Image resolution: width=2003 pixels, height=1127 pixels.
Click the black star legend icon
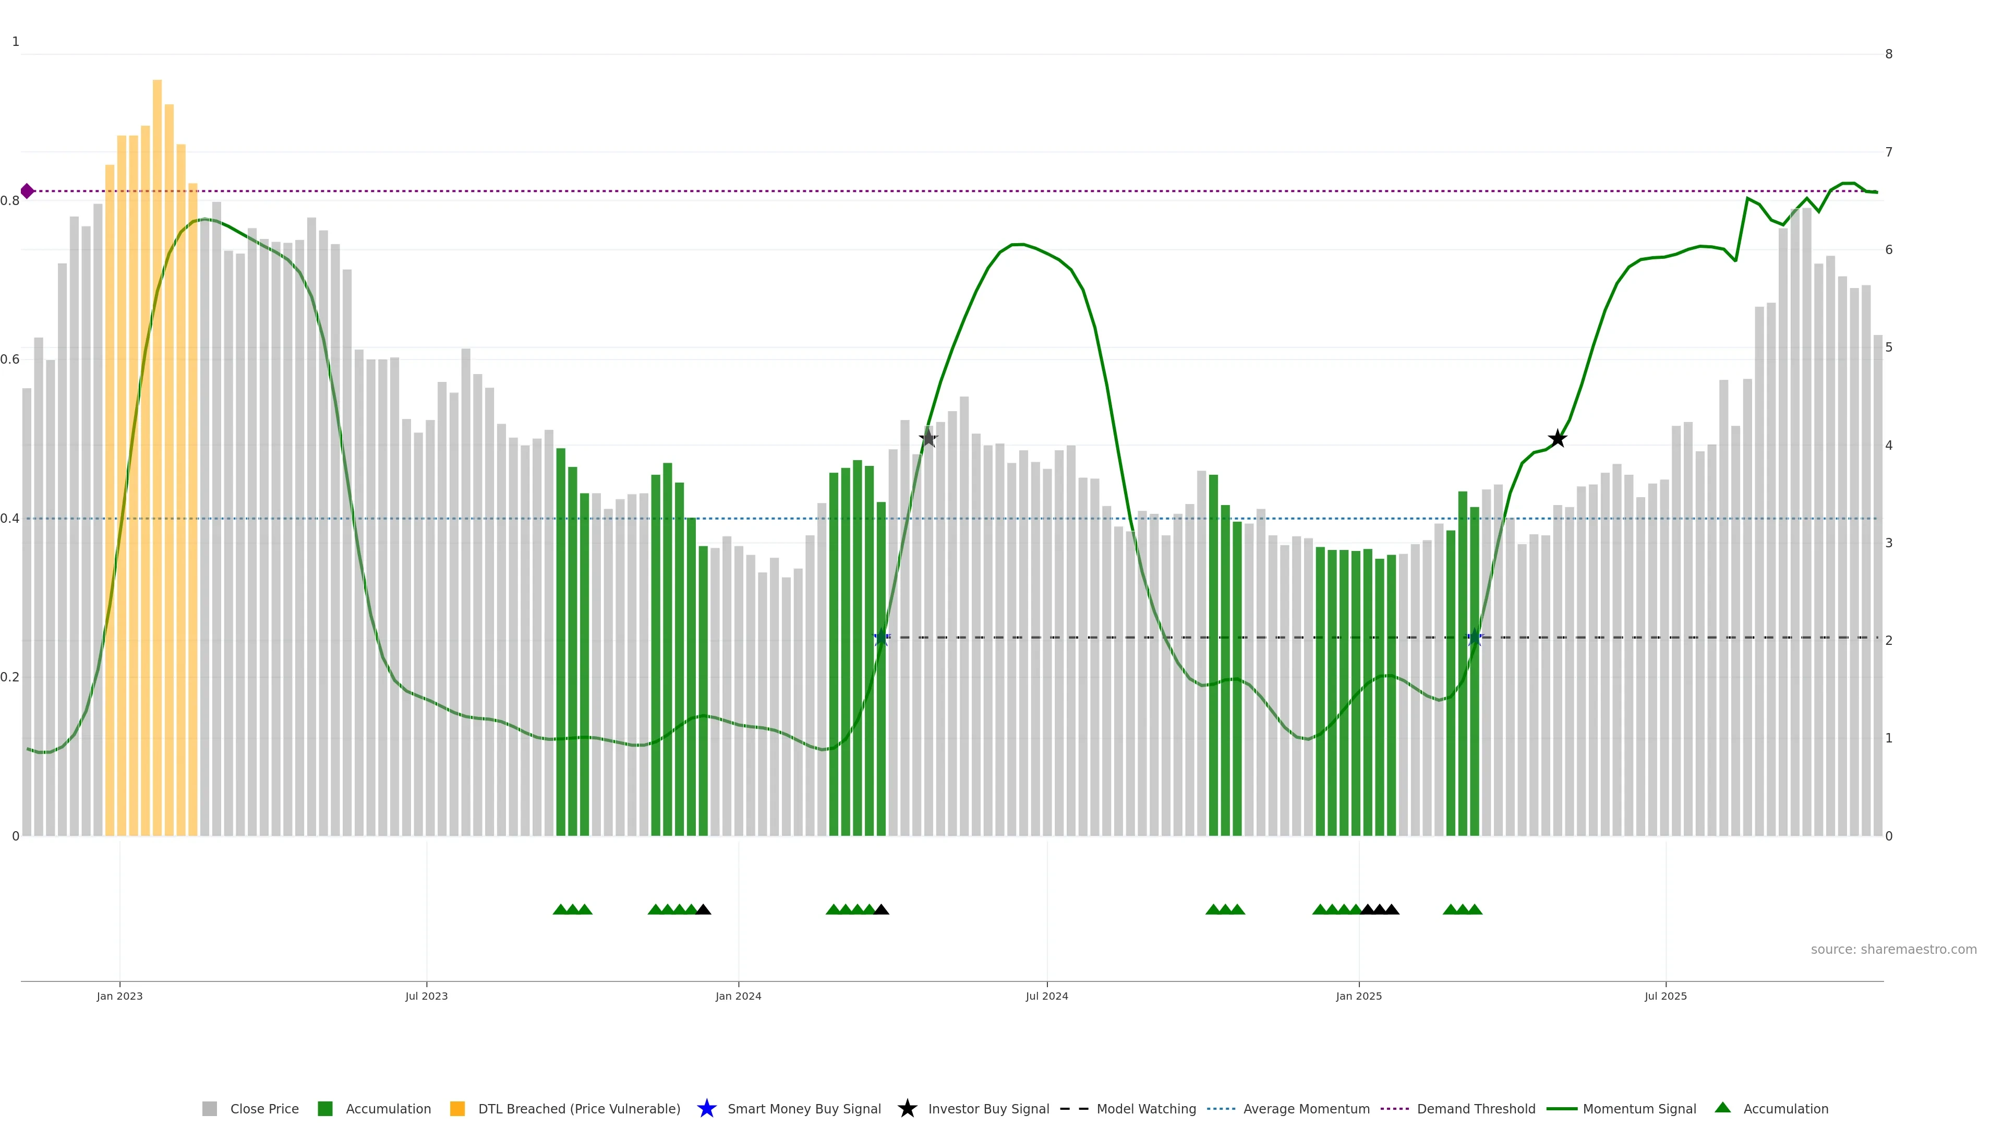(x=907, y=1109)
